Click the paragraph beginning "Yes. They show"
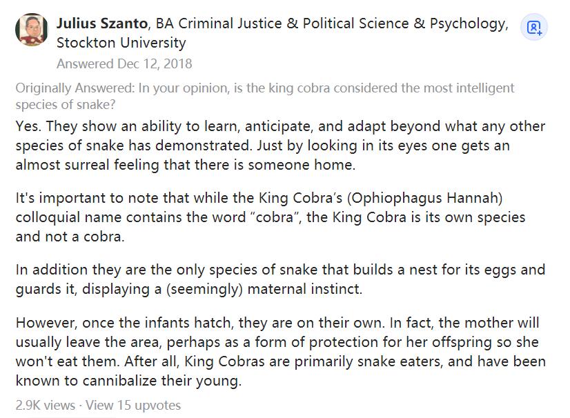 (x=280, y=146)
